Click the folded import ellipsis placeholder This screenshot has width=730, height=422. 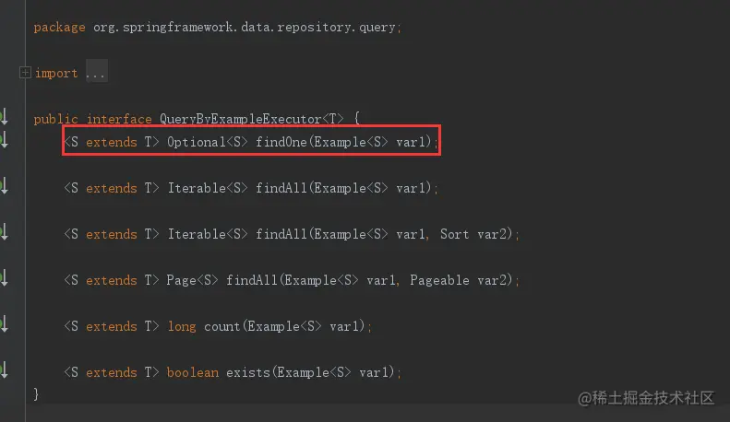point(96,71)
